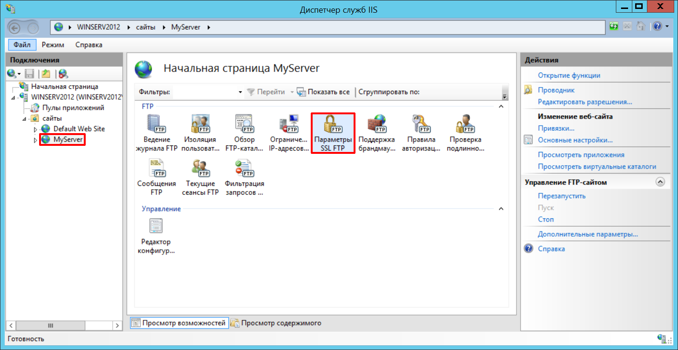The width and height of the screenshot is (678, 350).
Task: Click Перезапустить FTP site link
Action: click(x=562, y=196)
